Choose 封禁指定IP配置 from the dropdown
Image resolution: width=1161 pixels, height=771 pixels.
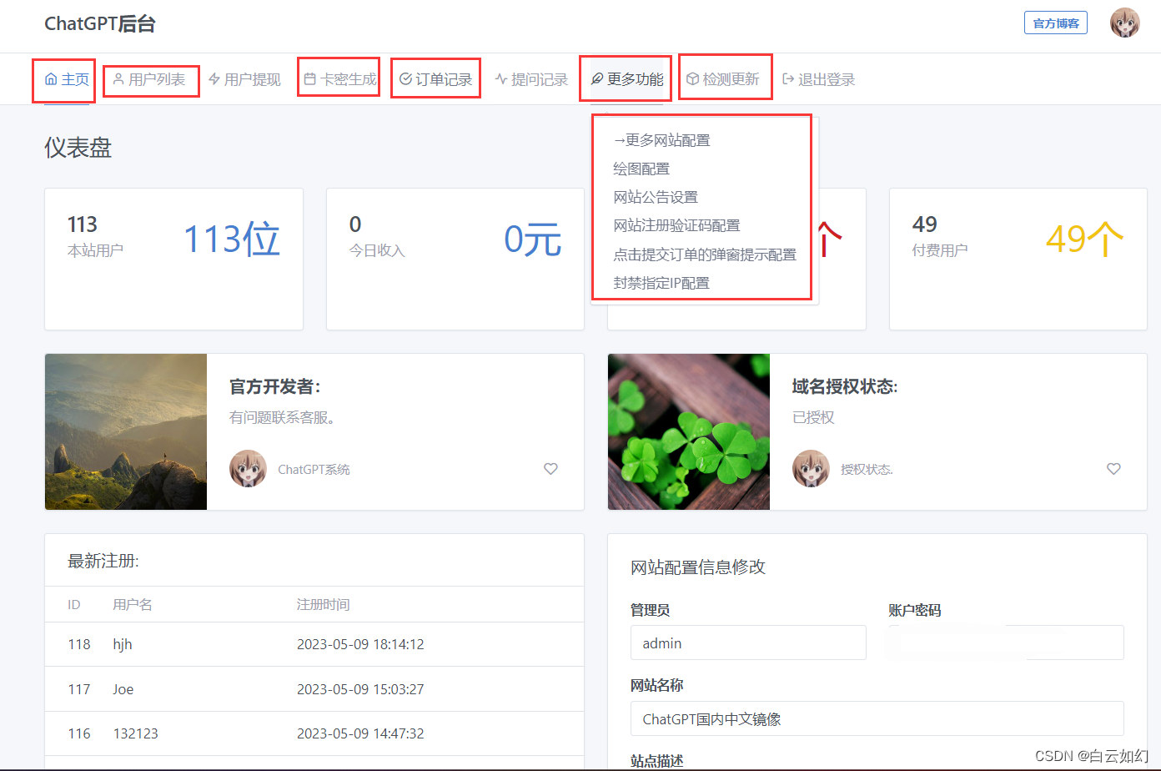pos(661,283)
